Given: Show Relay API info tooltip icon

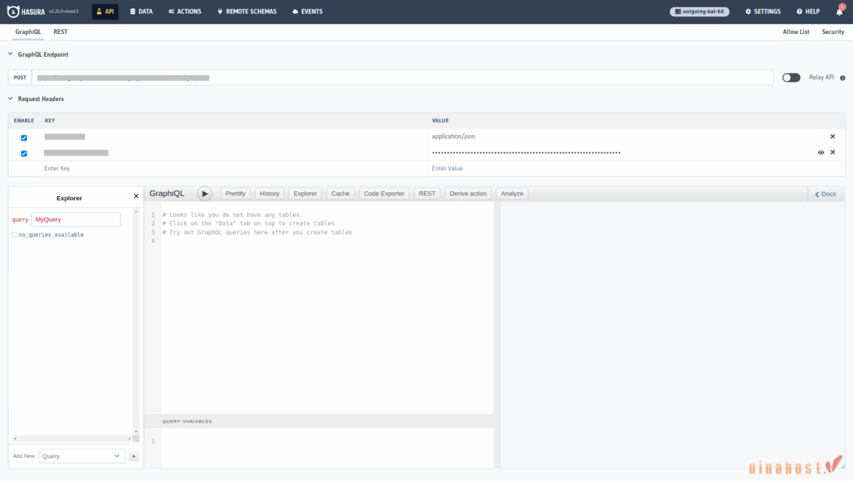Looking at the screenshot, I should tap(843, 78).
